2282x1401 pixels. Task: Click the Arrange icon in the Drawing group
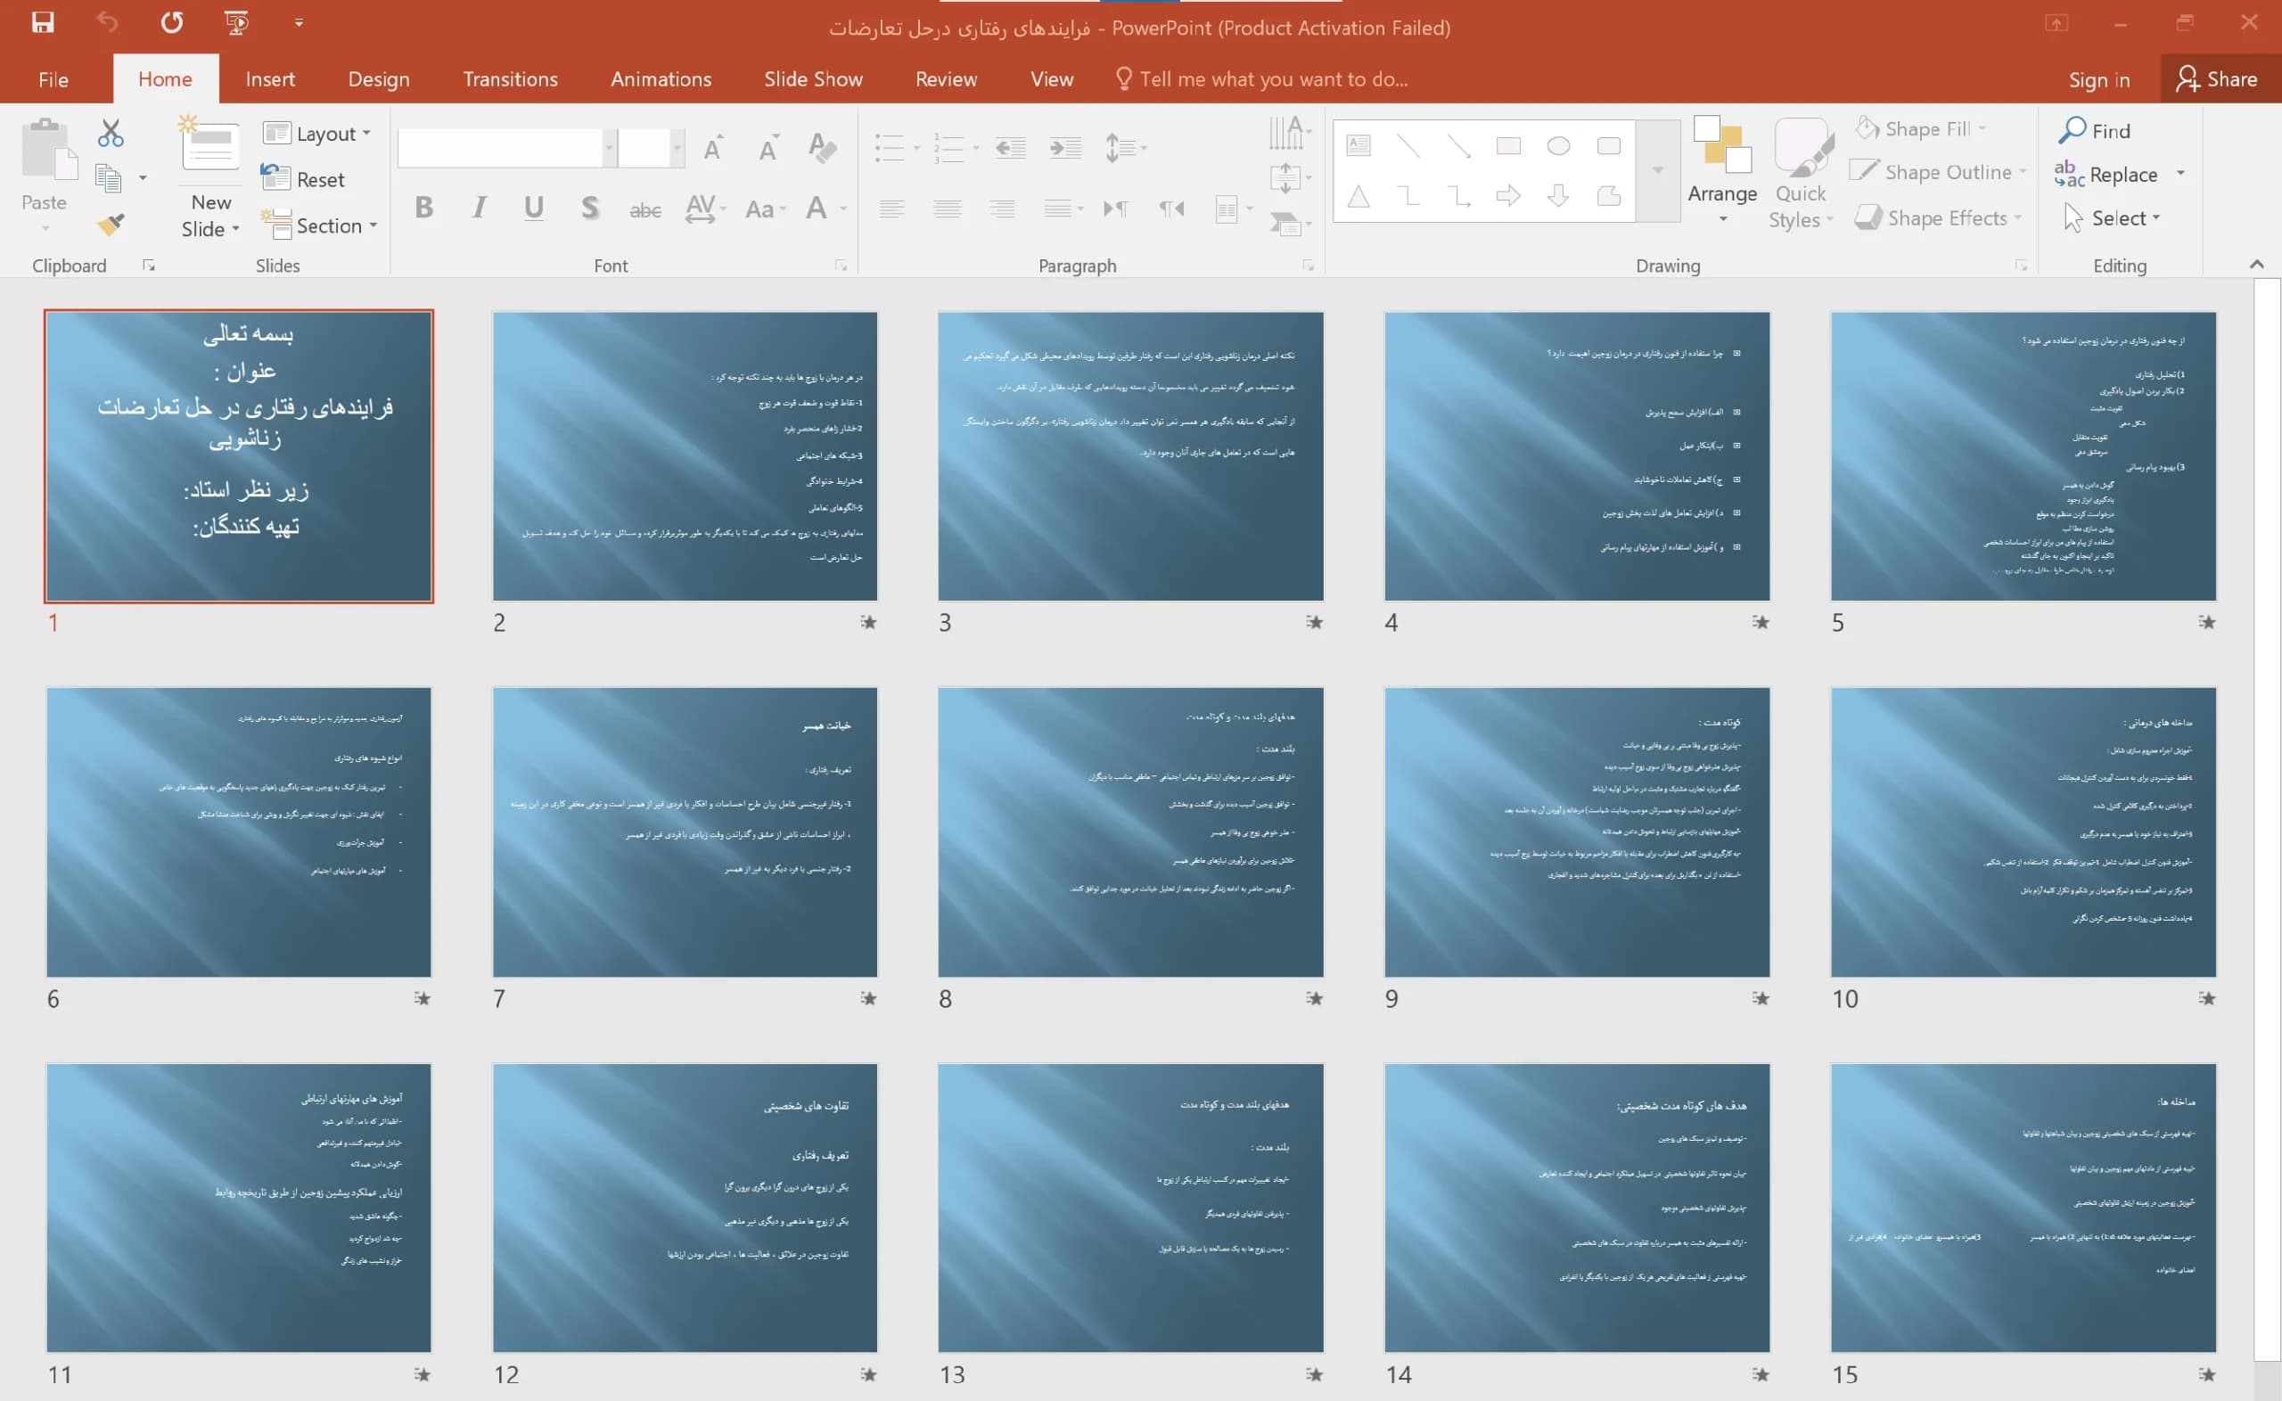[1722, 145]
